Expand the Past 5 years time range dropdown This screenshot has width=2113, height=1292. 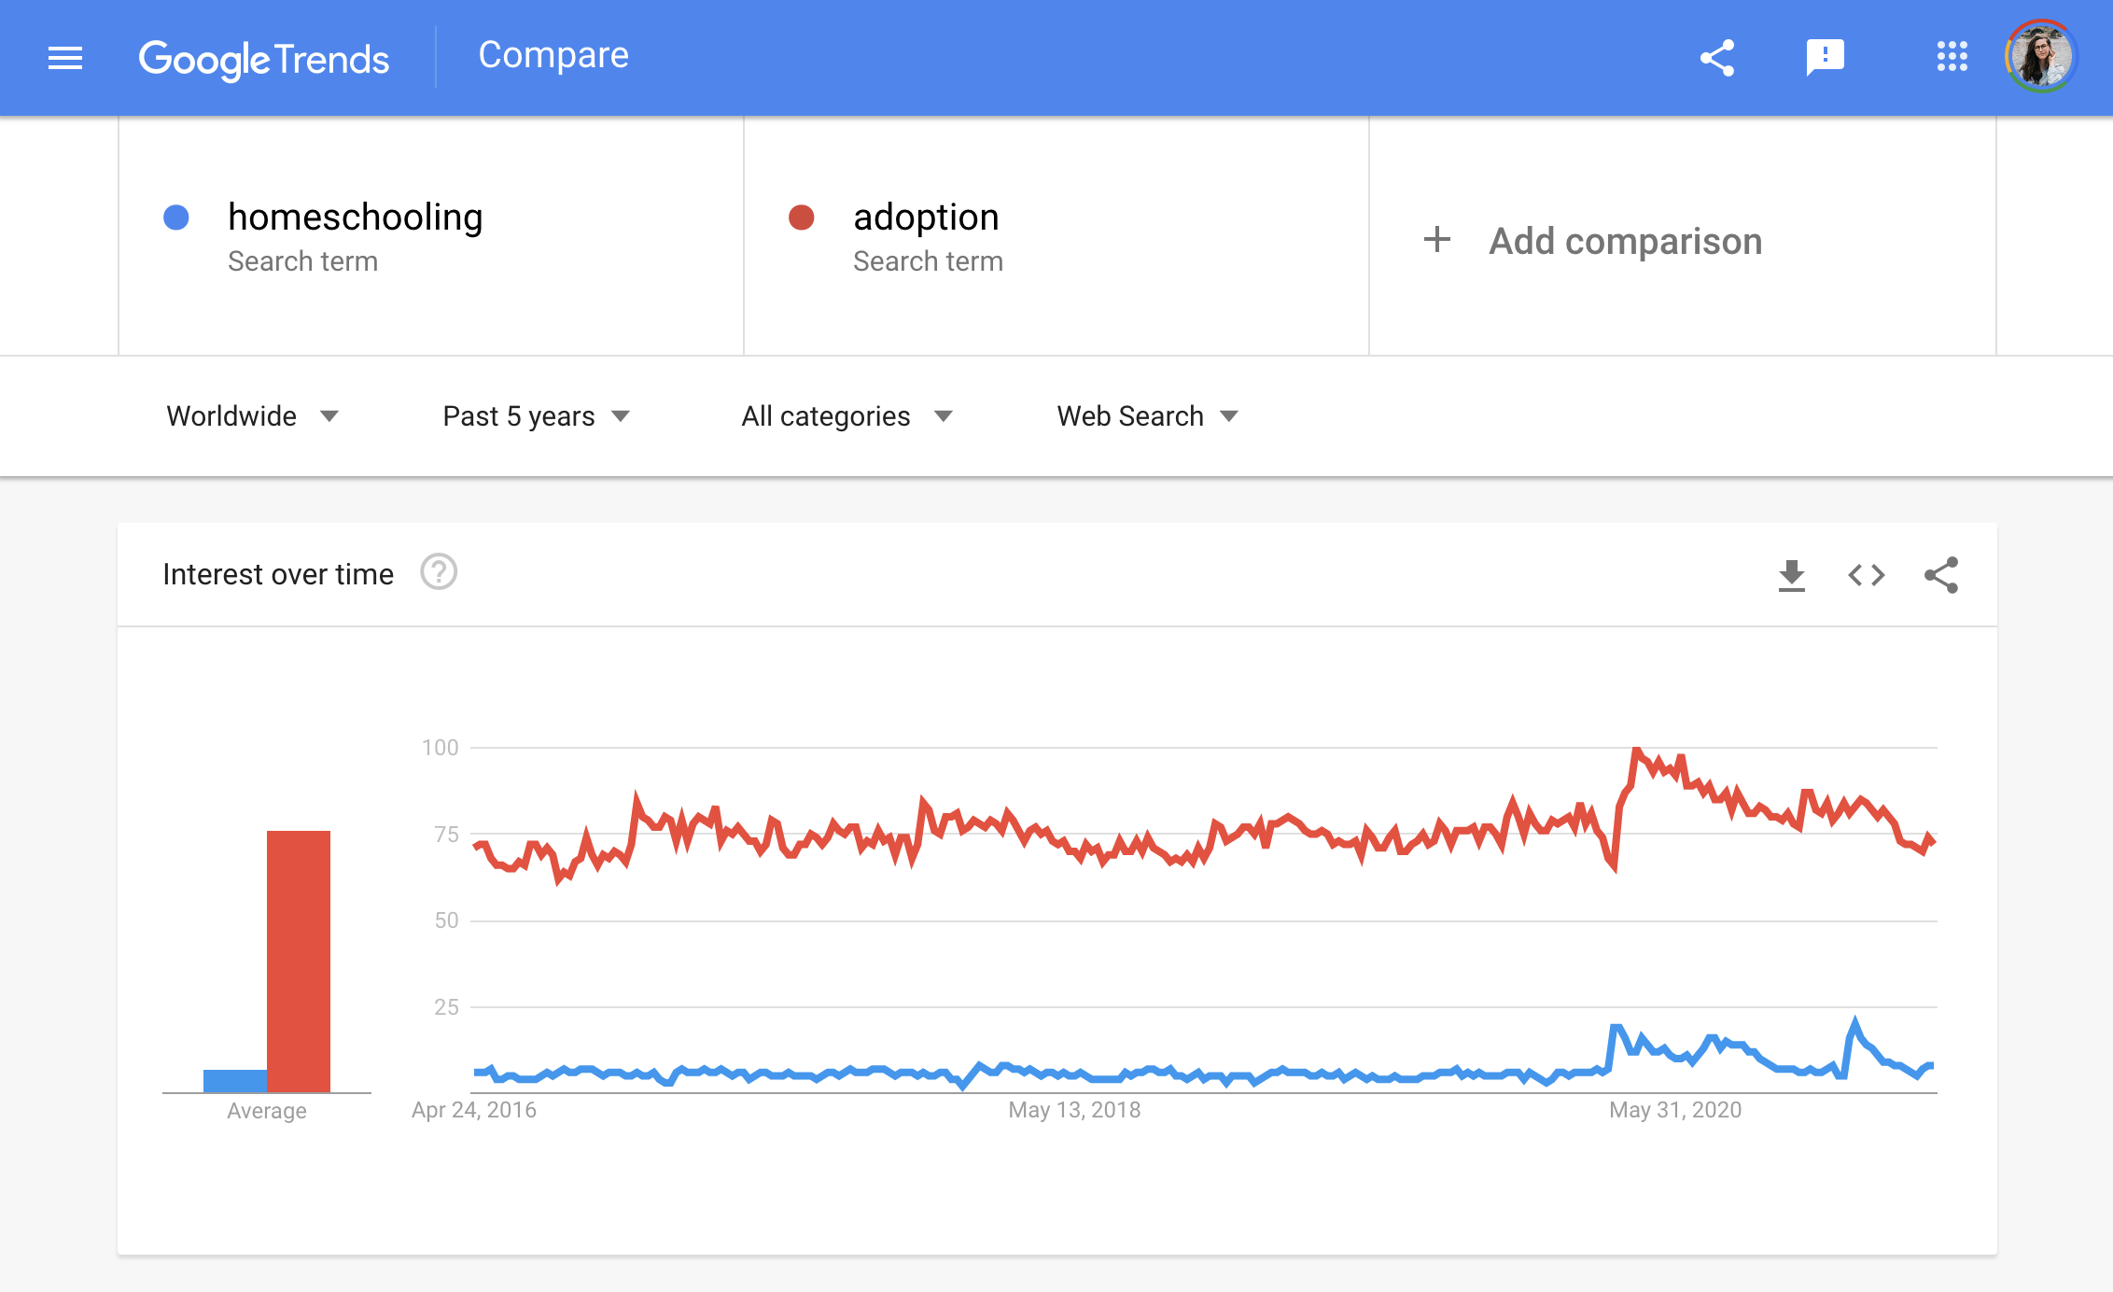click(538, 416)
